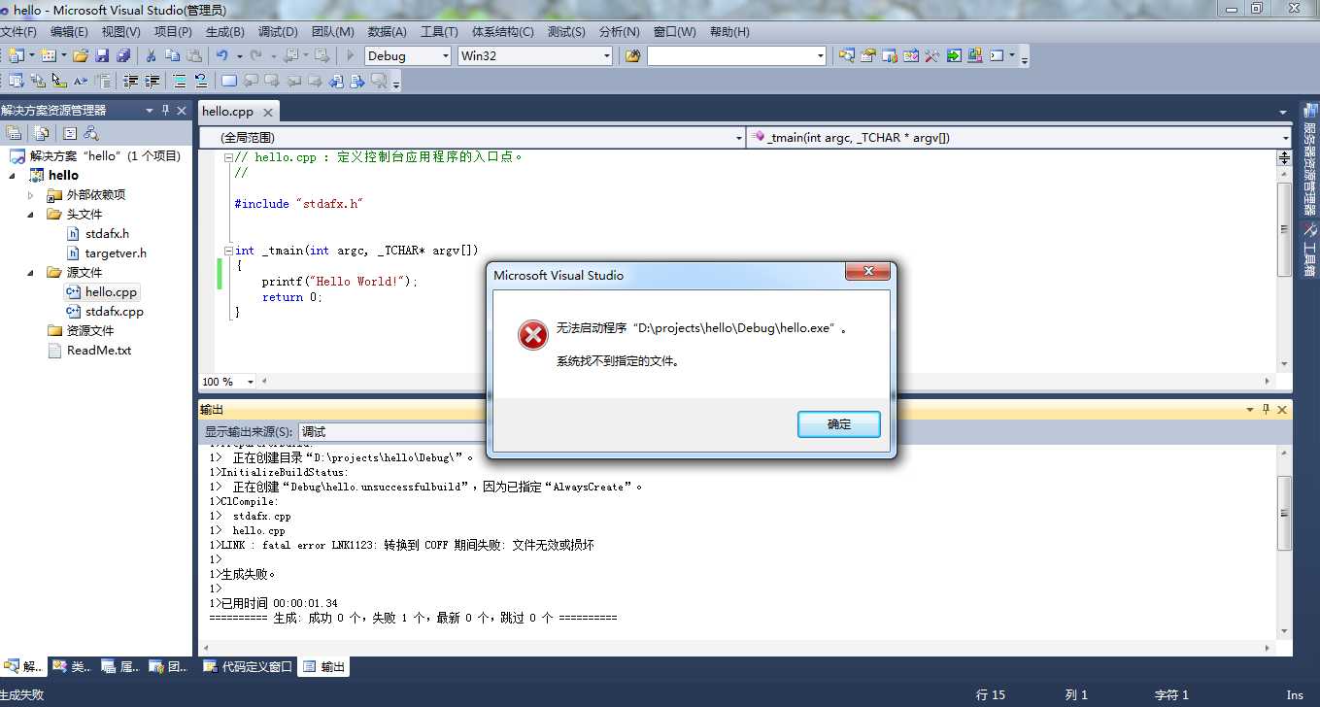Image resolution: width=1320 pixels, height=707 pixels.
Task: Open the 服务器资源管理器 side panel
Action: (1309, 160)
